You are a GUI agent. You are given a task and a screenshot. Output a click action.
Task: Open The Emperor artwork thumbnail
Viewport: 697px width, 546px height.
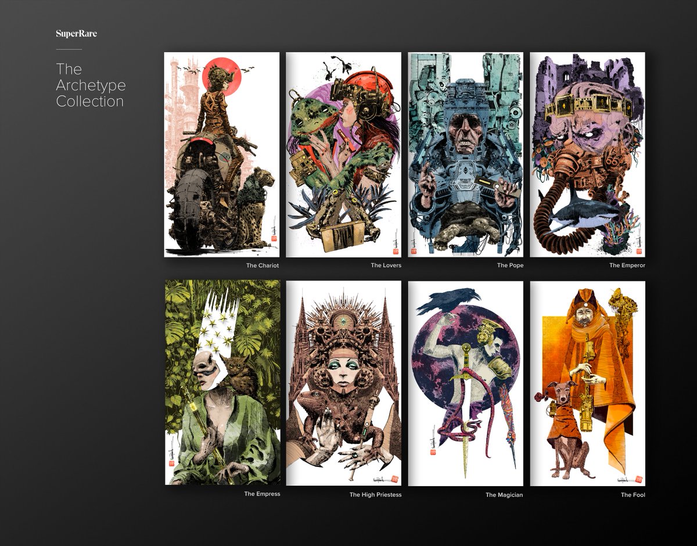click(x=588, y=155)
